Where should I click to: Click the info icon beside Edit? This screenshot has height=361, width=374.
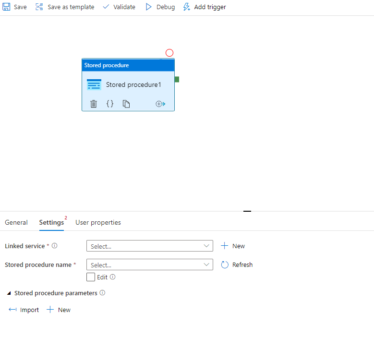coord(113,277)
